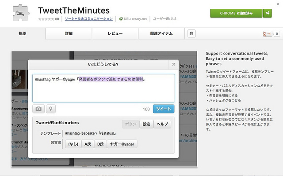Click the star rating of the extension

pyautogui.click(x=46, y=19)
